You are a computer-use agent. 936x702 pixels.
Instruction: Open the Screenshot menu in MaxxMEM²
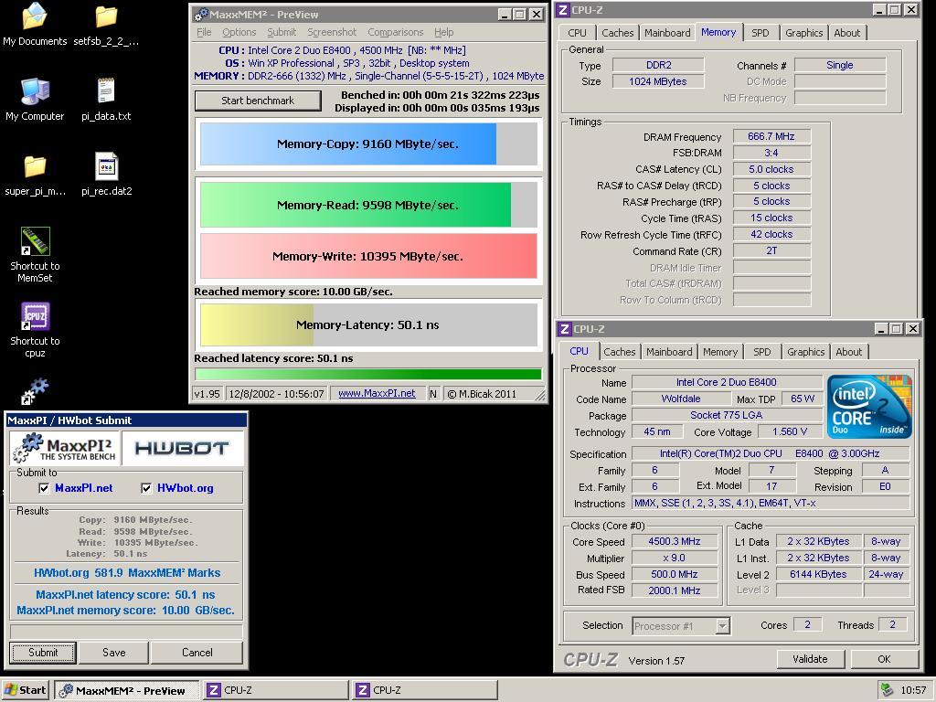(332, 32)
